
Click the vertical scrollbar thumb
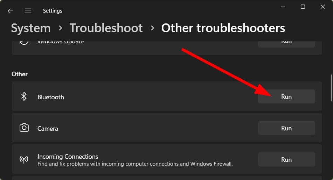331,88
